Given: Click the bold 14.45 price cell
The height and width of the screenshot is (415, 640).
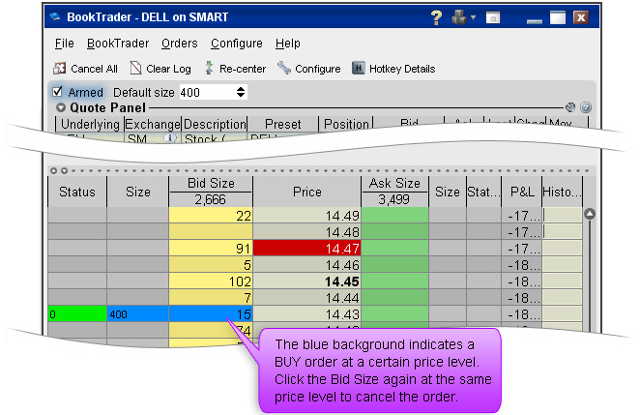Looking at the screenshot, I should coord(306,282).
